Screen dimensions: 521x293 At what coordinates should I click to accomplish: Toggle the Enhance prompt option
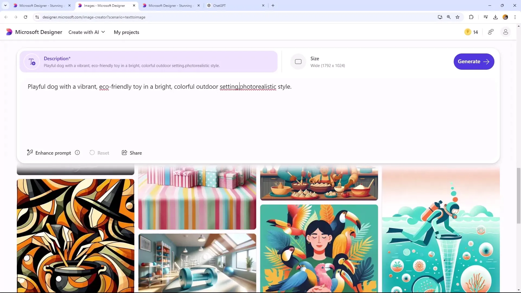[x=49, y=153]
